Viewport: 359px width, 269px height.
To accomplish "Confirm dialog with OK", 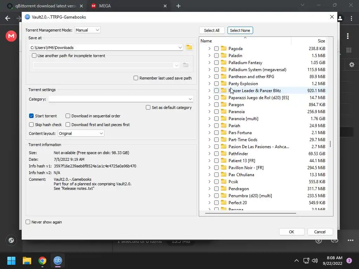I will (x=292, y=232).
